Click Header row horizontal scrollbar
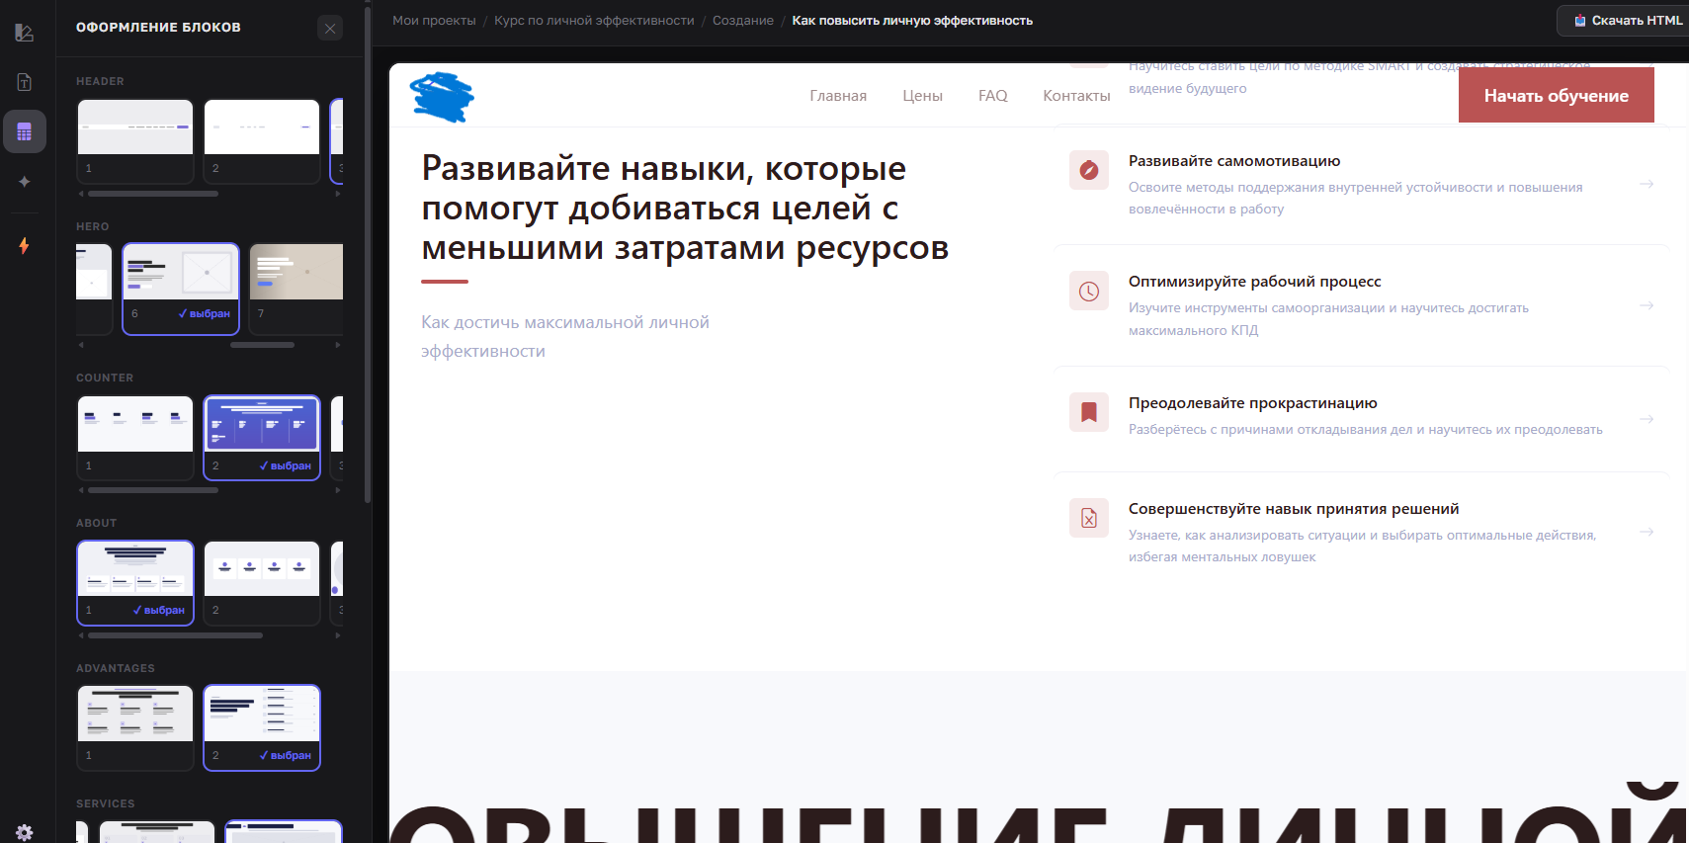Image resolution: width=1689 pixels, height=843 pixels. point(153,194)
